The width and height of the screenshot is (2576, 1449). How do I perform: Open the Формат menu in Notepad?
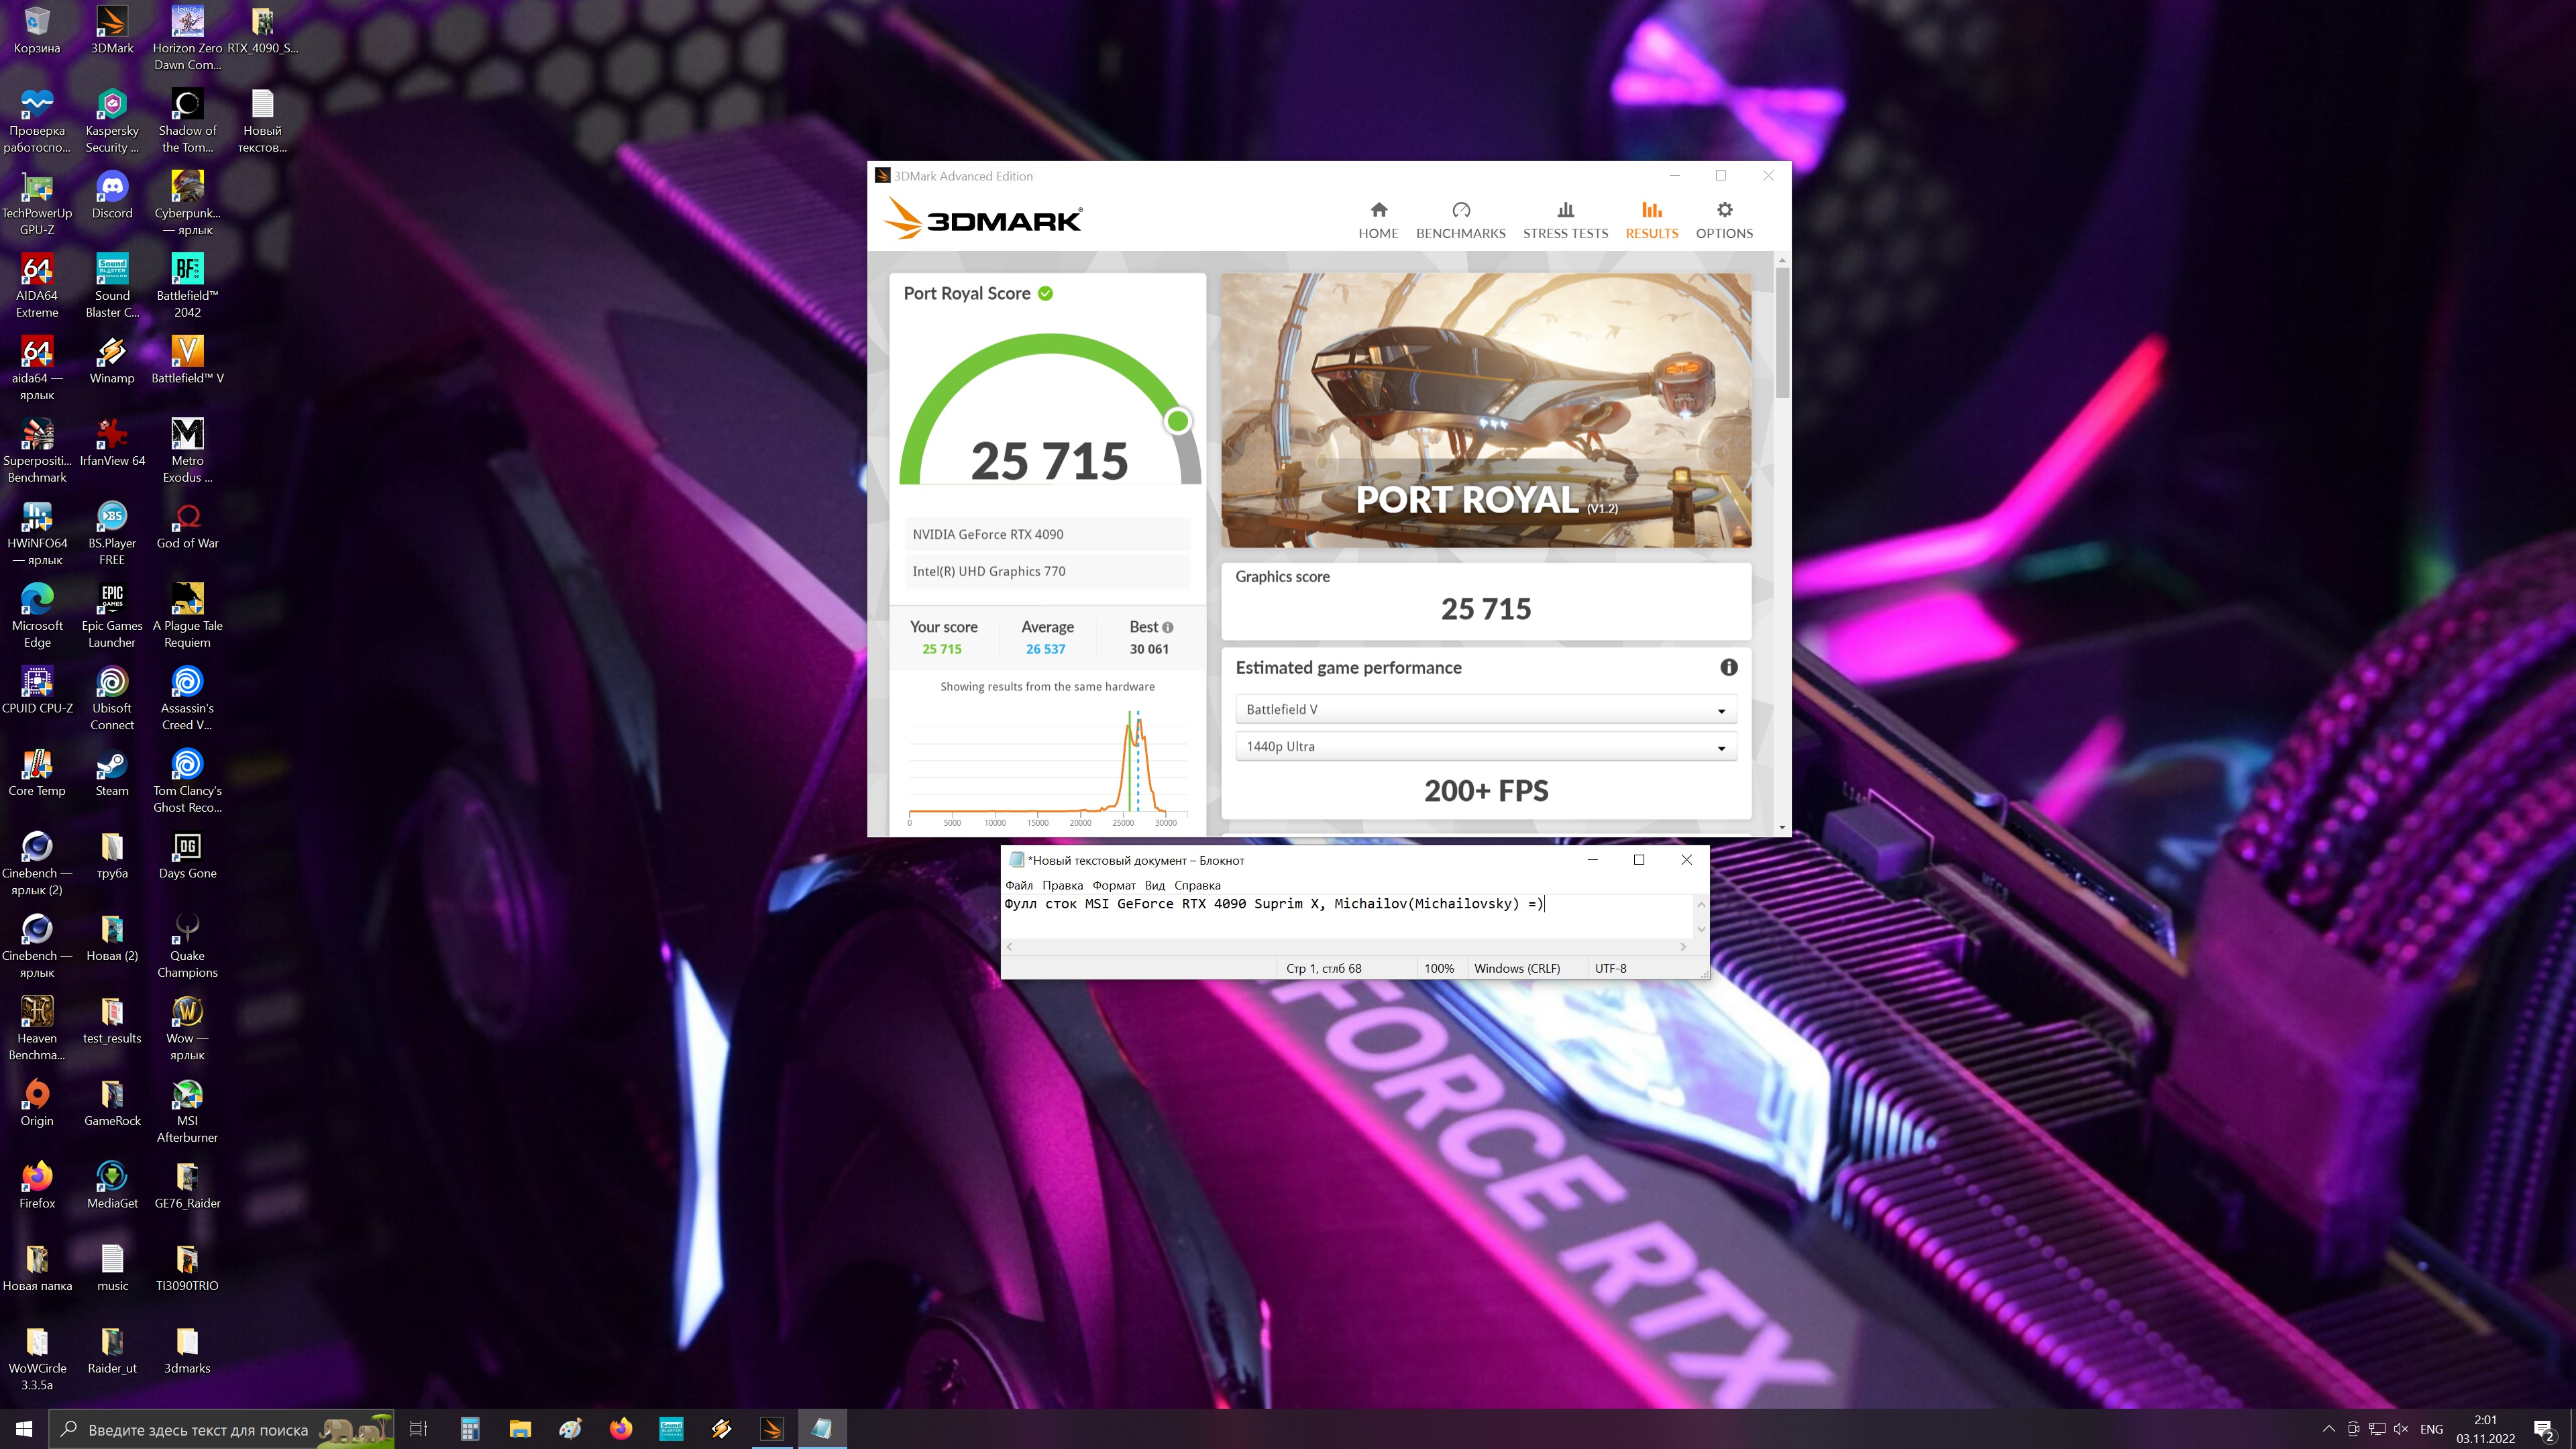click(x=1113, y=885)
